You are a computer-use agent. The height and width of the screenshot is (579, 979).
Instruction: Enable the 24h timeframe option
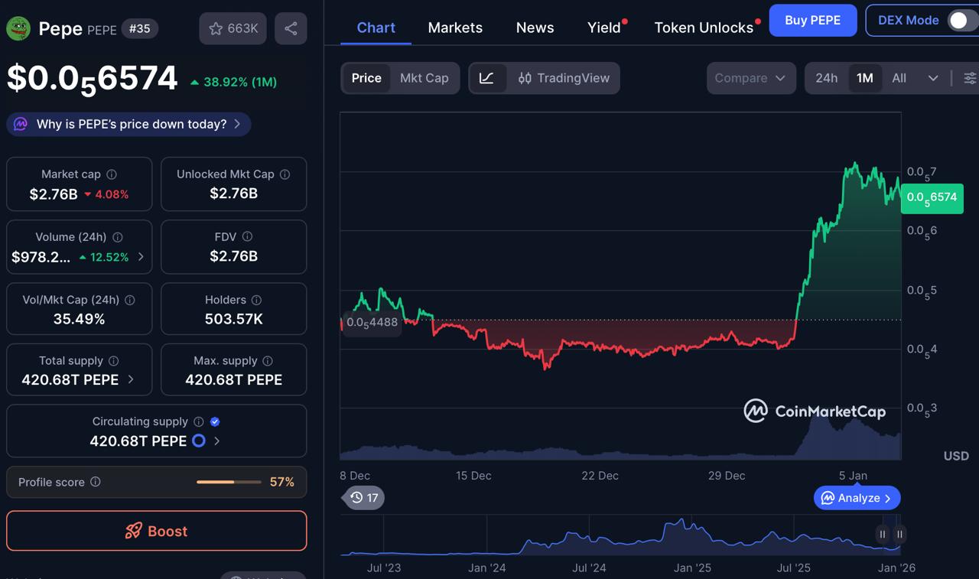pyautogui.click(x=826, y=77)
